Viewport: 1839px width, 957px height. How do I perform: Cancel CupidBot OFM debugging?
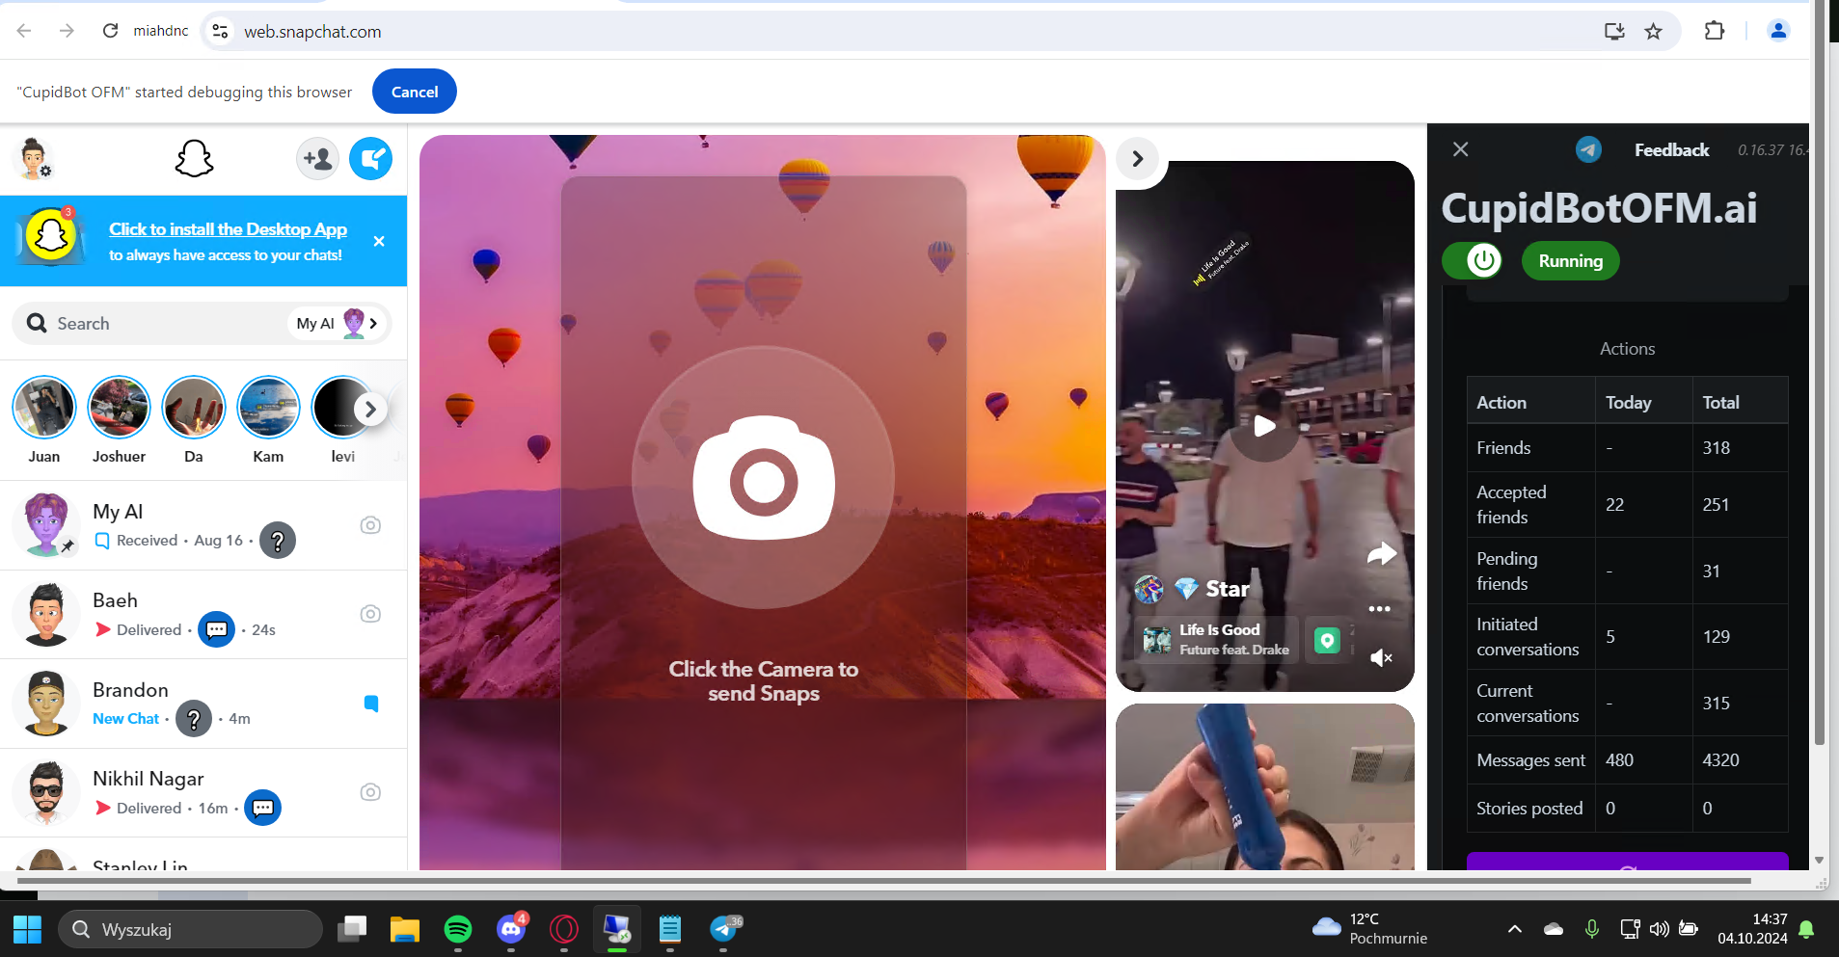pyautogui.click(x=415, y=92)
